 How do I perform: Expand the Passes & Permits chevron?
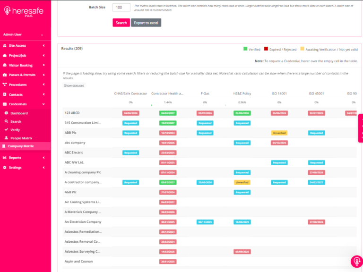click(x=44, y=75)
